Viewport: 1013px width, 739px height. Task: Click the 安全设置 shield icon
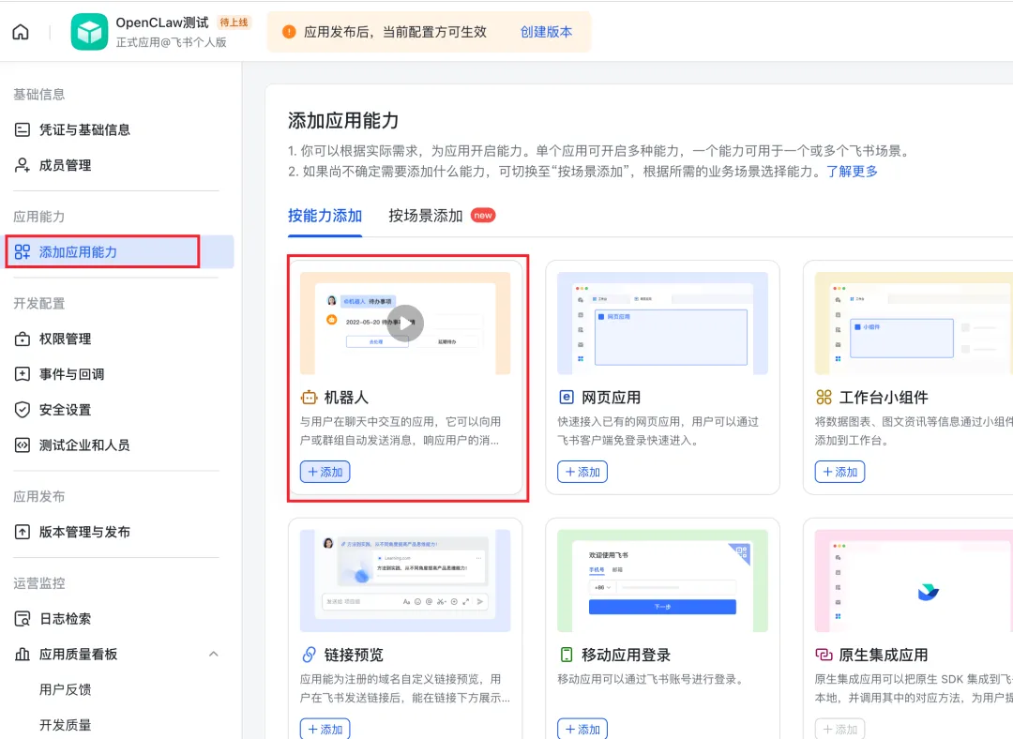[x=22, y=410]
